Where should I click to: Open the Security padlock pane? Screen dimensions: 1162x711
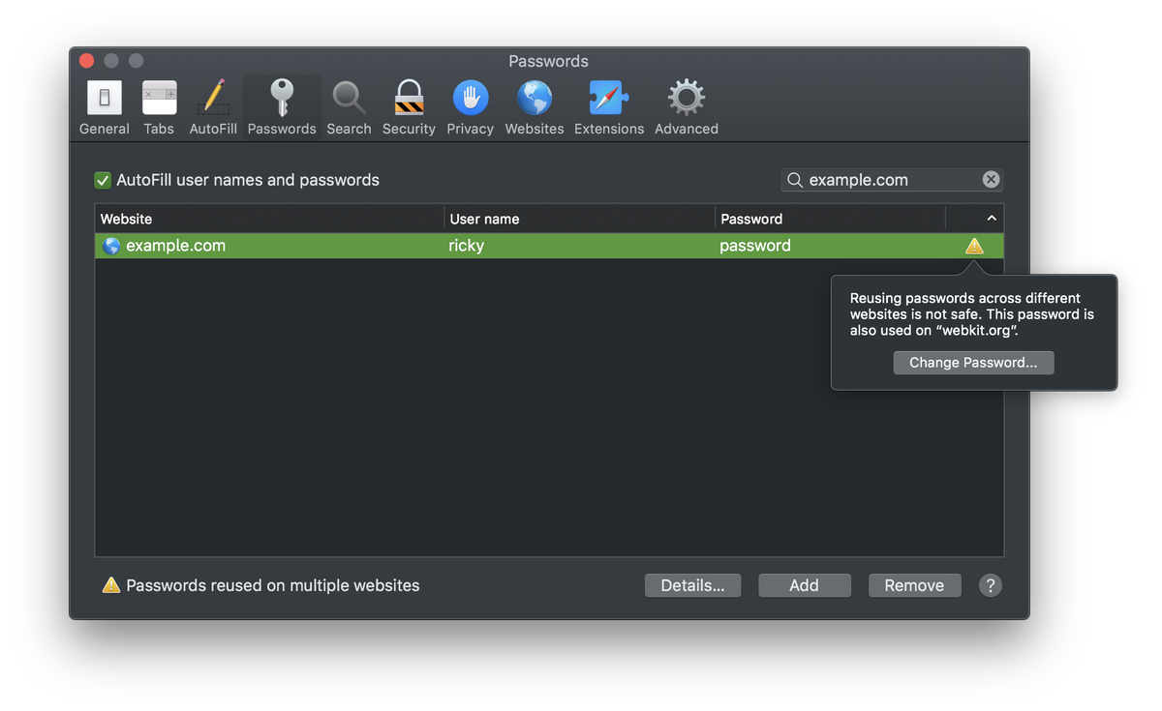[x=409, y=107]
